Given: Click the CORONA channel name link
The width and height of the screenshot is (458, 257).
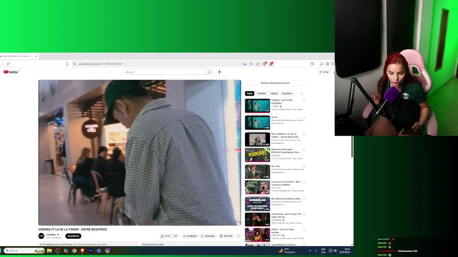Looking at the screenshot, I should click(x=51, y=235).
